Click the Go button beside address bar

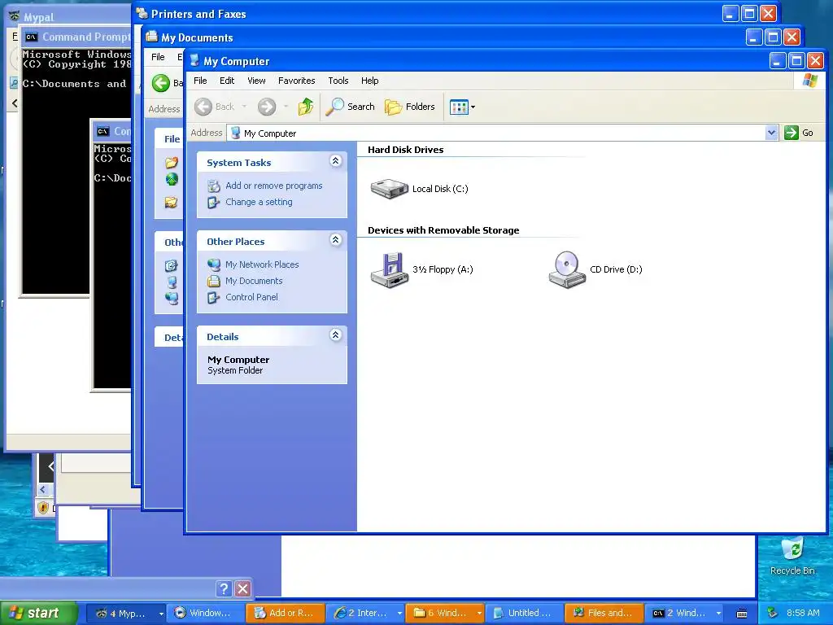point(799,133)
